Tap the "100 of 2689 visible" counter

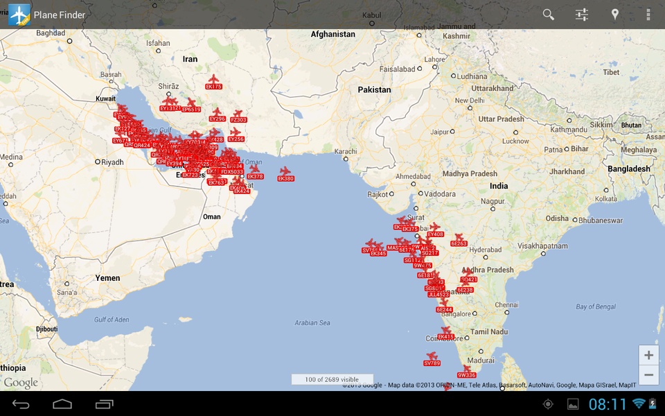(332, 379)
